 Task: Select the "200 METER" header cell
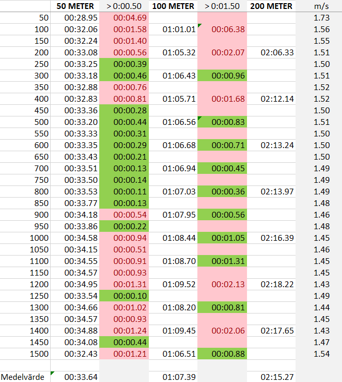(x=271, y=6)
